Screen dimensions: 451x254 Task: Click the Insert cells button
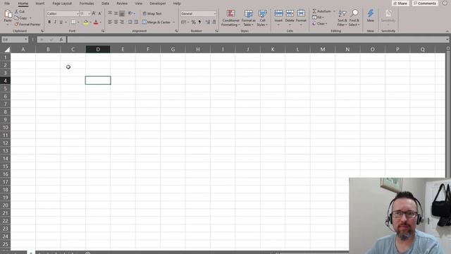pos(278,17)
